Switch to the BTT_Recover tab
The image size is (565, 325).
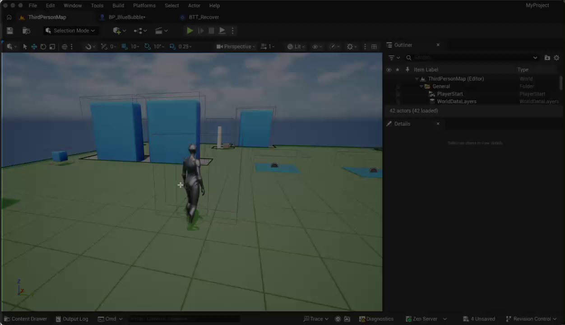pos(204,17)
